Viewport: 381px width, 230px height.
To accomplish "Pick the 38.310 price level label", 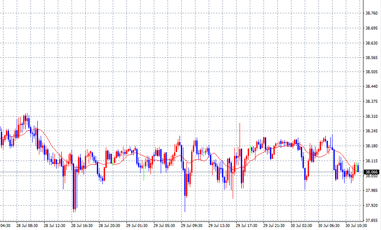I will (x=371, y=116).
